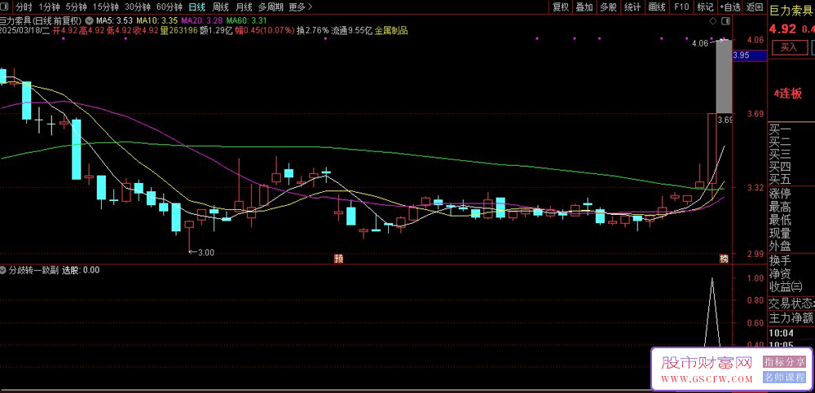Viewport: 815px width, 393px height.
Task: Expand the 更多 more periods menu
Action: (x=301, y=7)
